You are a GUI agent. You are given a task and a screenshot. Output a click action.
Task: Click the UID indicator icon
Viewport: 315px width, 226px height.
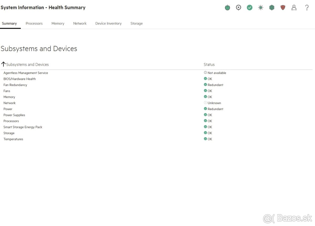(x=238, y=8)
